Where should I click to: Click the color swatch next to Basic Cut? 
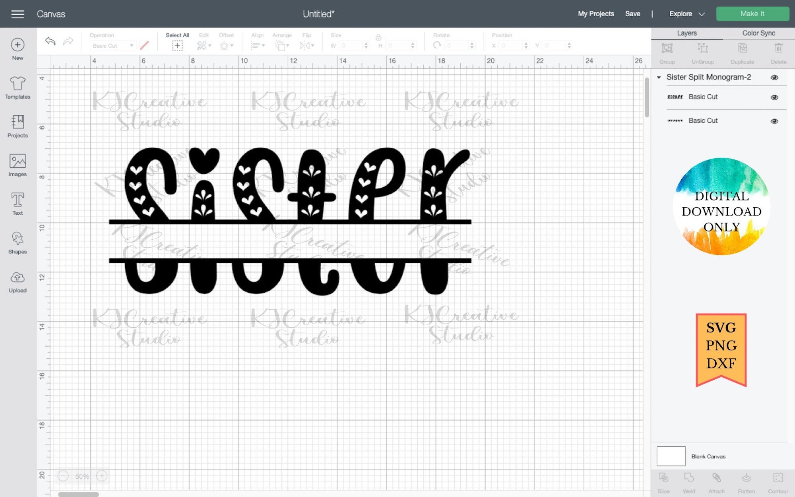[x=144, y=45]
